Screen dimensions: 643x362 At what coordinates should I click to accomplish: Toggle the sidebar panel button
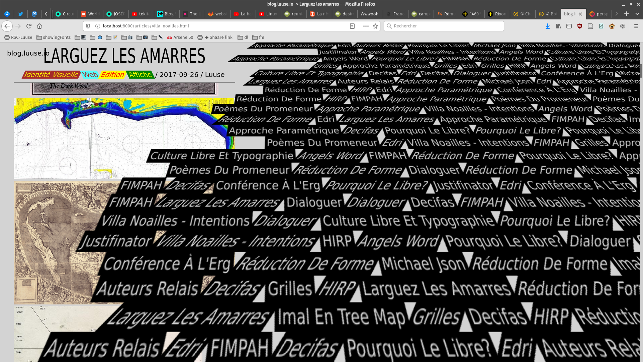point(569,26)
